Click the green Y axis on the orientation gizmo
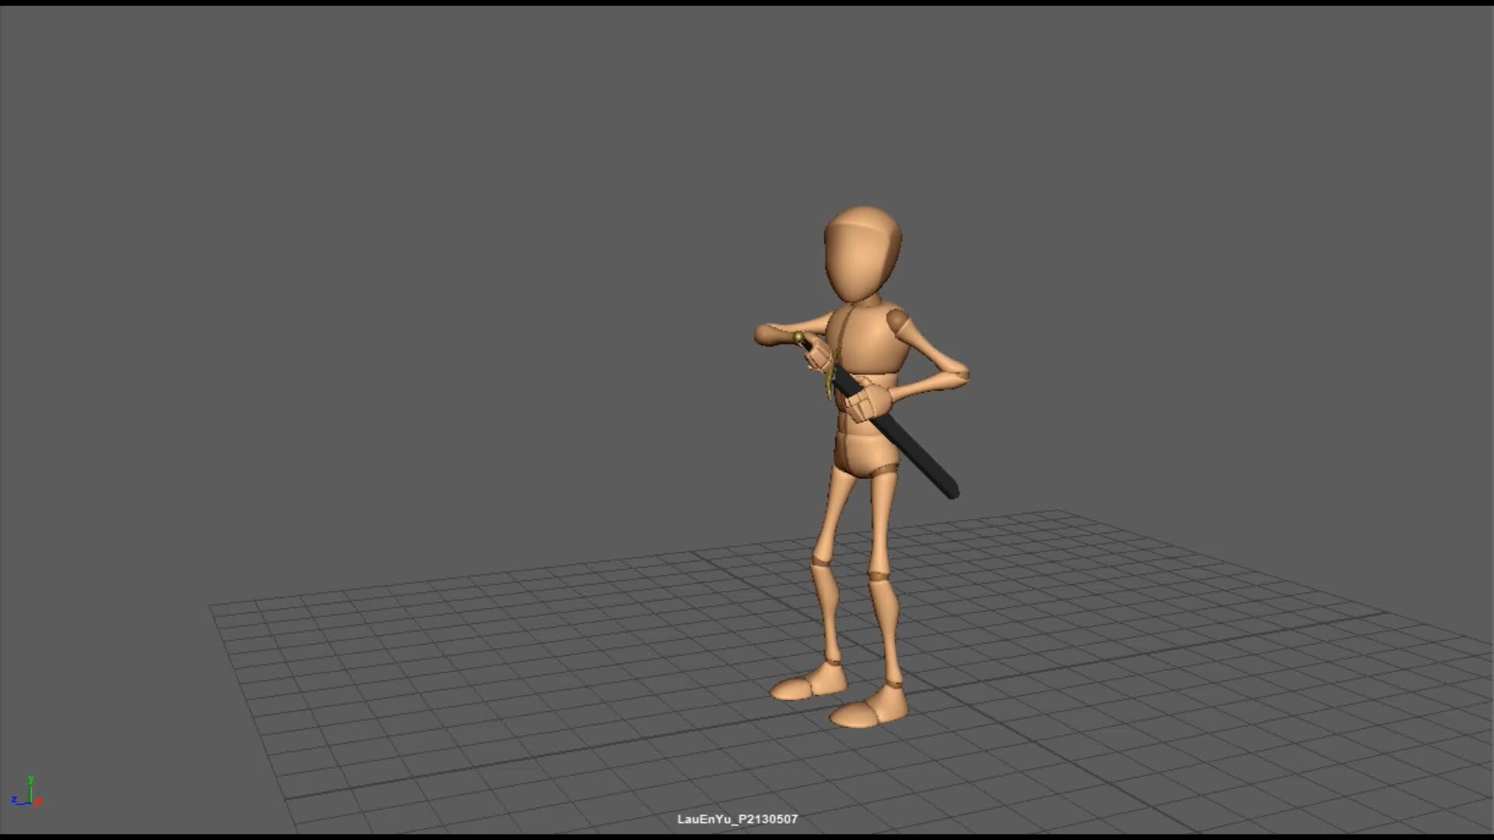Viewport: 1494px width, 840px height. pos(30,779)
